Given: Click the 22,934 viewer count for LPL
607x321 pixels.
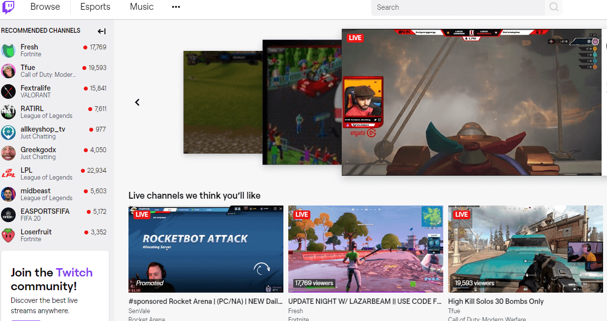Looking at the screenshot, I should (x=97, y=171).
